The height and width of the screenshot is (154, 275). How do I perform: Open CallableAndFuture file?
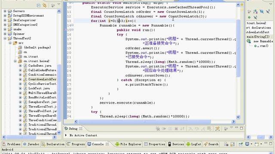(x=42, y=70)
